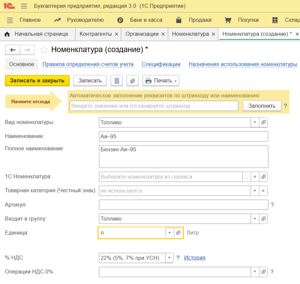Click the Полное наименование text area
The width and height of the screenshot is (300, 284).
pos(183,156)
